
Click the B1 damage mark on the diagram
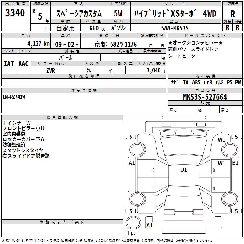point(235,163)
